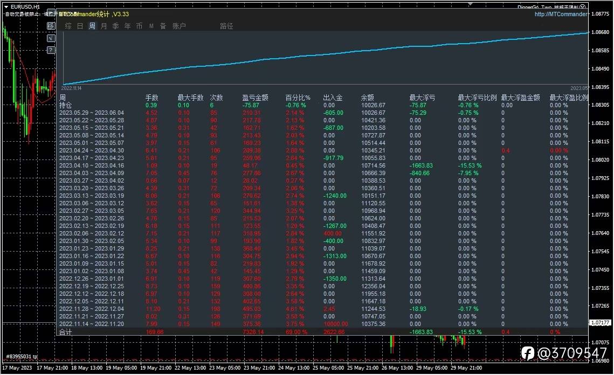This screenshot has height=375, width=614.
Task: Switch to the 日 daily statistics tab
Action: click(x=80, y=26)
